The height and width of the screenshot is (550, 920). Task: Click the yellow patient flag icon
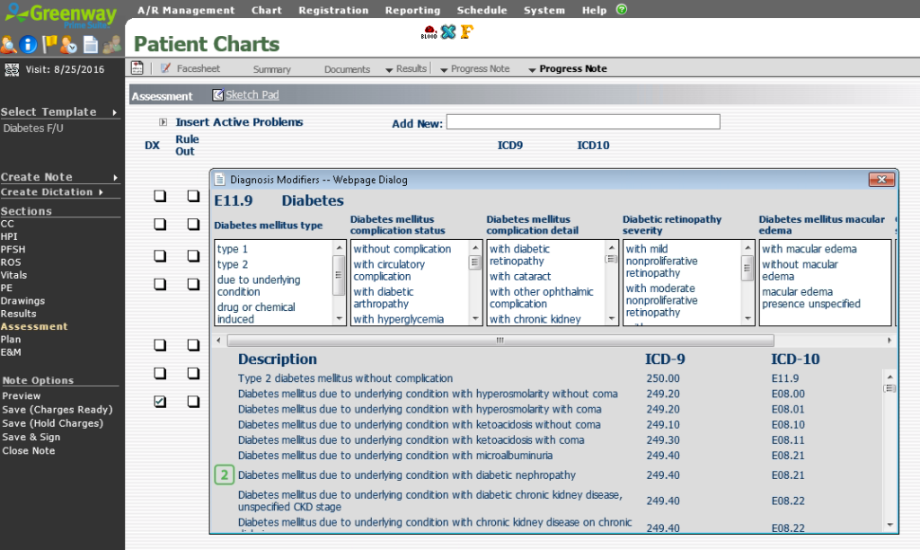[49, 43]
